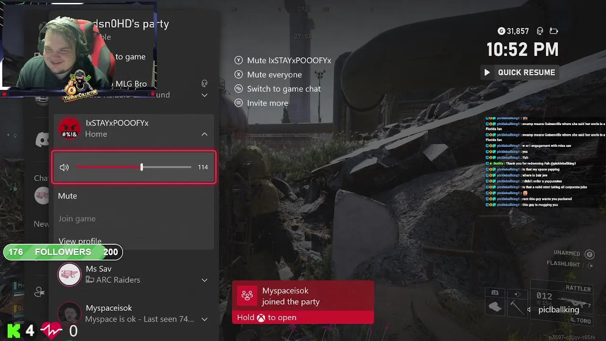Viewport: 606px width, 341px height.
Task: Open the Myspaceisok joined the party notification
Action: pyautogui.click(x=303, y=302)
